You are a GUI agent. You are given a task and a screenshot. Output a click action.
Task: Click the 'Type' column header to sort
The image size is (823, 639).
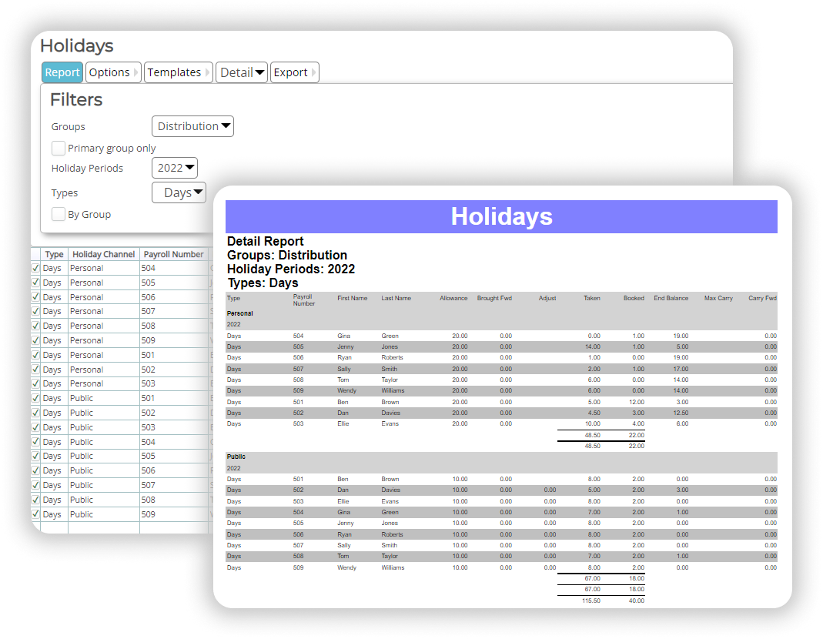coord(54,253)
